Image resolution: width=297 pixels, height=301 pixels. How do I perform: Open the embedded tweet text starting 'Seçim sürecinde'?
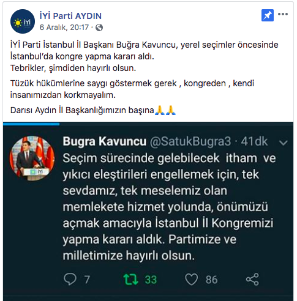click(169, 207)
